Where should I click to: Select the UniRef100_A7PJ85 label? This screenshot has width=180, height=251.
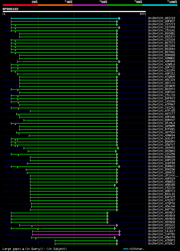161,111
